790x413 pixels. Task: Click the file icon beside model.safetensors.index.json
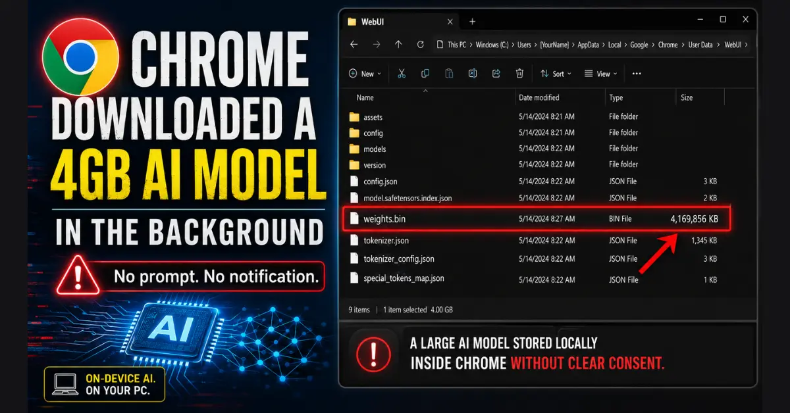(354, 198)
